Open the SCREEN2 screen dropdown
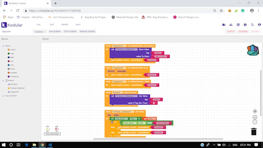The image size is (263, 148). click(x=39, y=32)
